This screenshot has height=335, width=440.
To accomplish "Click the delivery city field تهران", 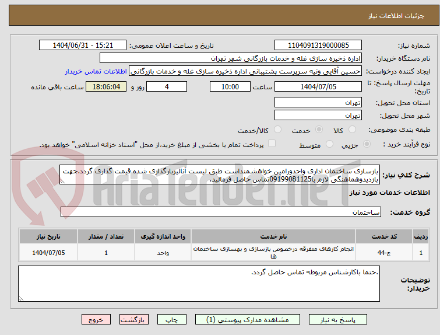I will pos(318,115).
